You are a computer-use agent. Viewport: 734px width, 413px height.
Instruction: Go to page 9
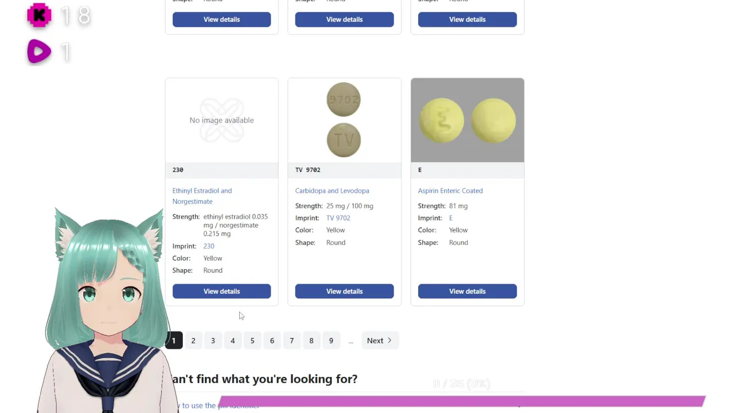(331, 341)
